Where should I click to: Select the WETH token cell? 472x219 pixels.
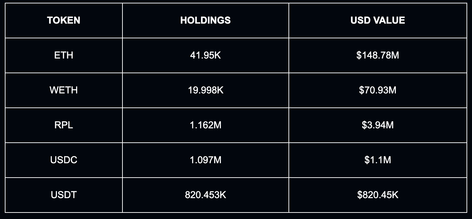coord(64,90)
